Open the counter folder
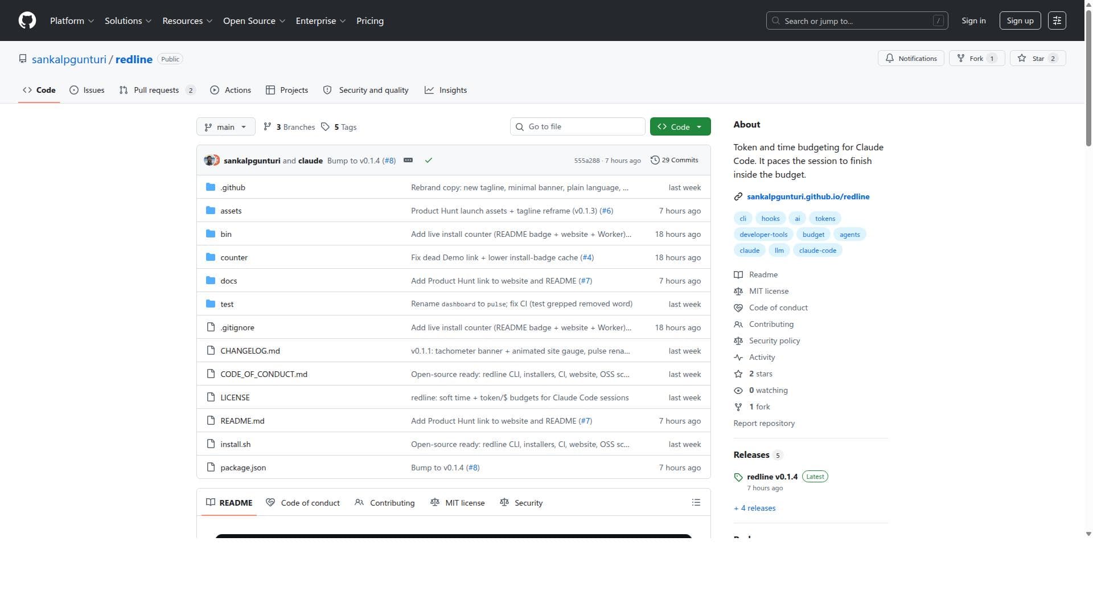This screenshot has height=615, width=1093. coord(234,257)
